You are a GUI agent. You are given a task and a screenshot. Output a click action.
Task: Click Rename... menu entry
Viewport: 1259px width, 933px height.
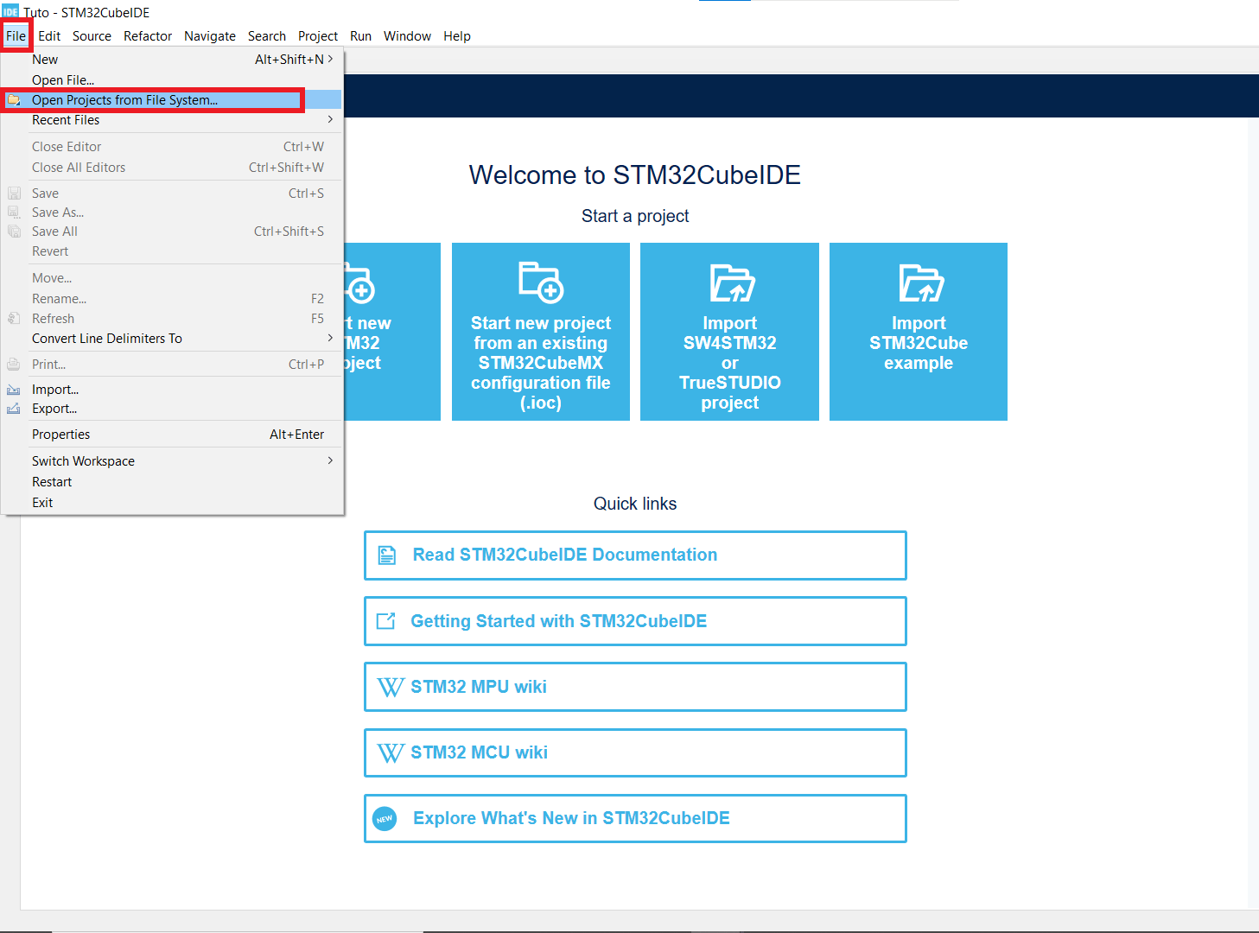coord(172,299)
